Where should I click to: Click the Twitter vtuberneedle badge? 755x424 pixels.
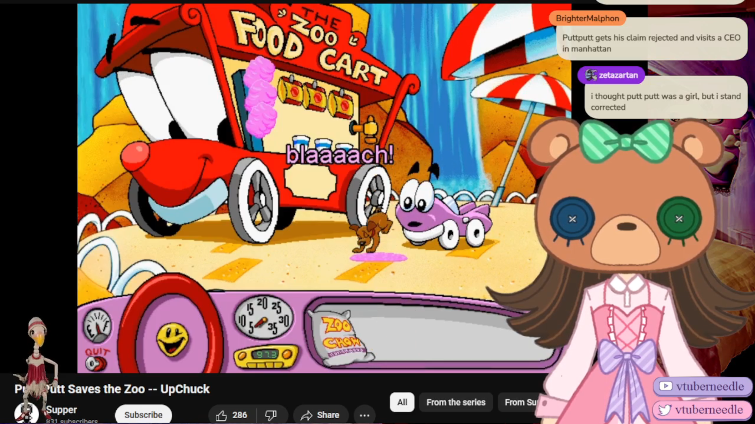pyautogui.click(x=702, y=410)
